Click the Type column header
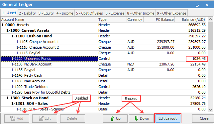Image resolution: width=214 pixels, height=124 pixels. coord(112,20)
